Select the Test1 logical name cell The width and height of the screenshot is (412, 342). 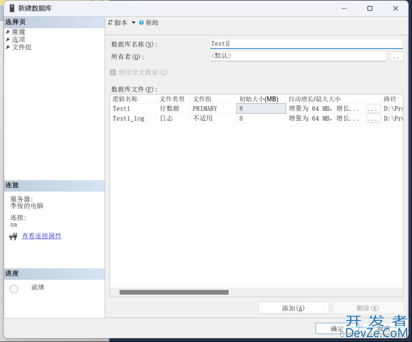[x=133, y=108]
